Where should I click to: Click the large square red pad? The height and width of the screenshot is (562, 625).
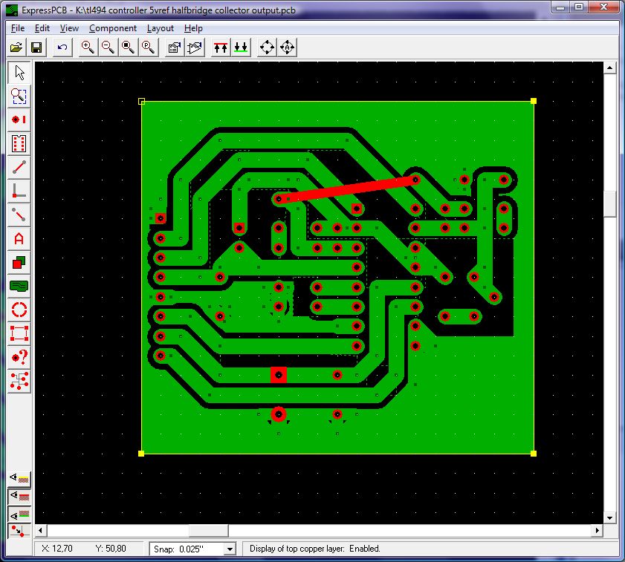(x=279, y=375)
